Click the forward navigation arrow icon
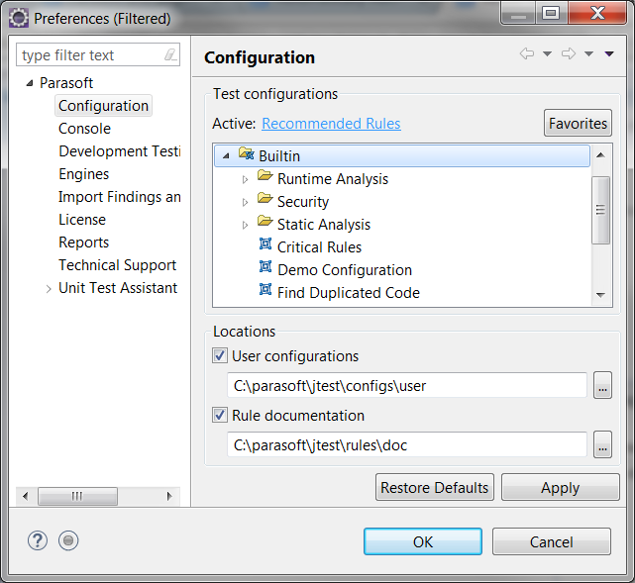Screen dimensions: 635x583 [569, 53]
